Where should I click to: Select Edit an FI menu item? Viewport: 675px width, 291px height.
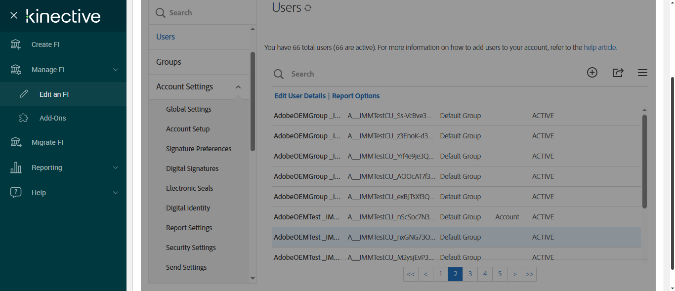click(54, 94)
